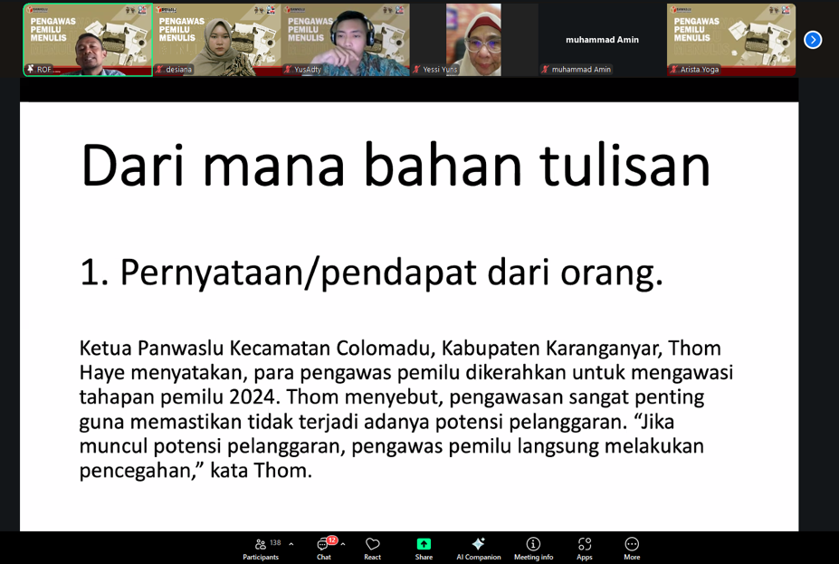
Task: Open the Chat dropdown arrow
Action: click(342, 541)
